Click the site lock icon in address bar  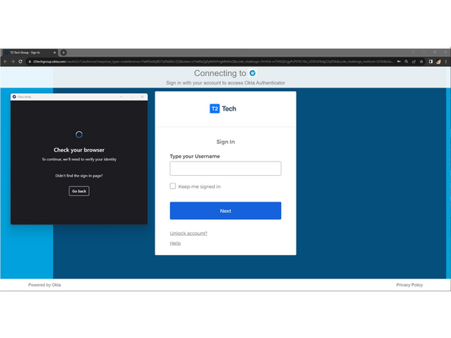30,62
